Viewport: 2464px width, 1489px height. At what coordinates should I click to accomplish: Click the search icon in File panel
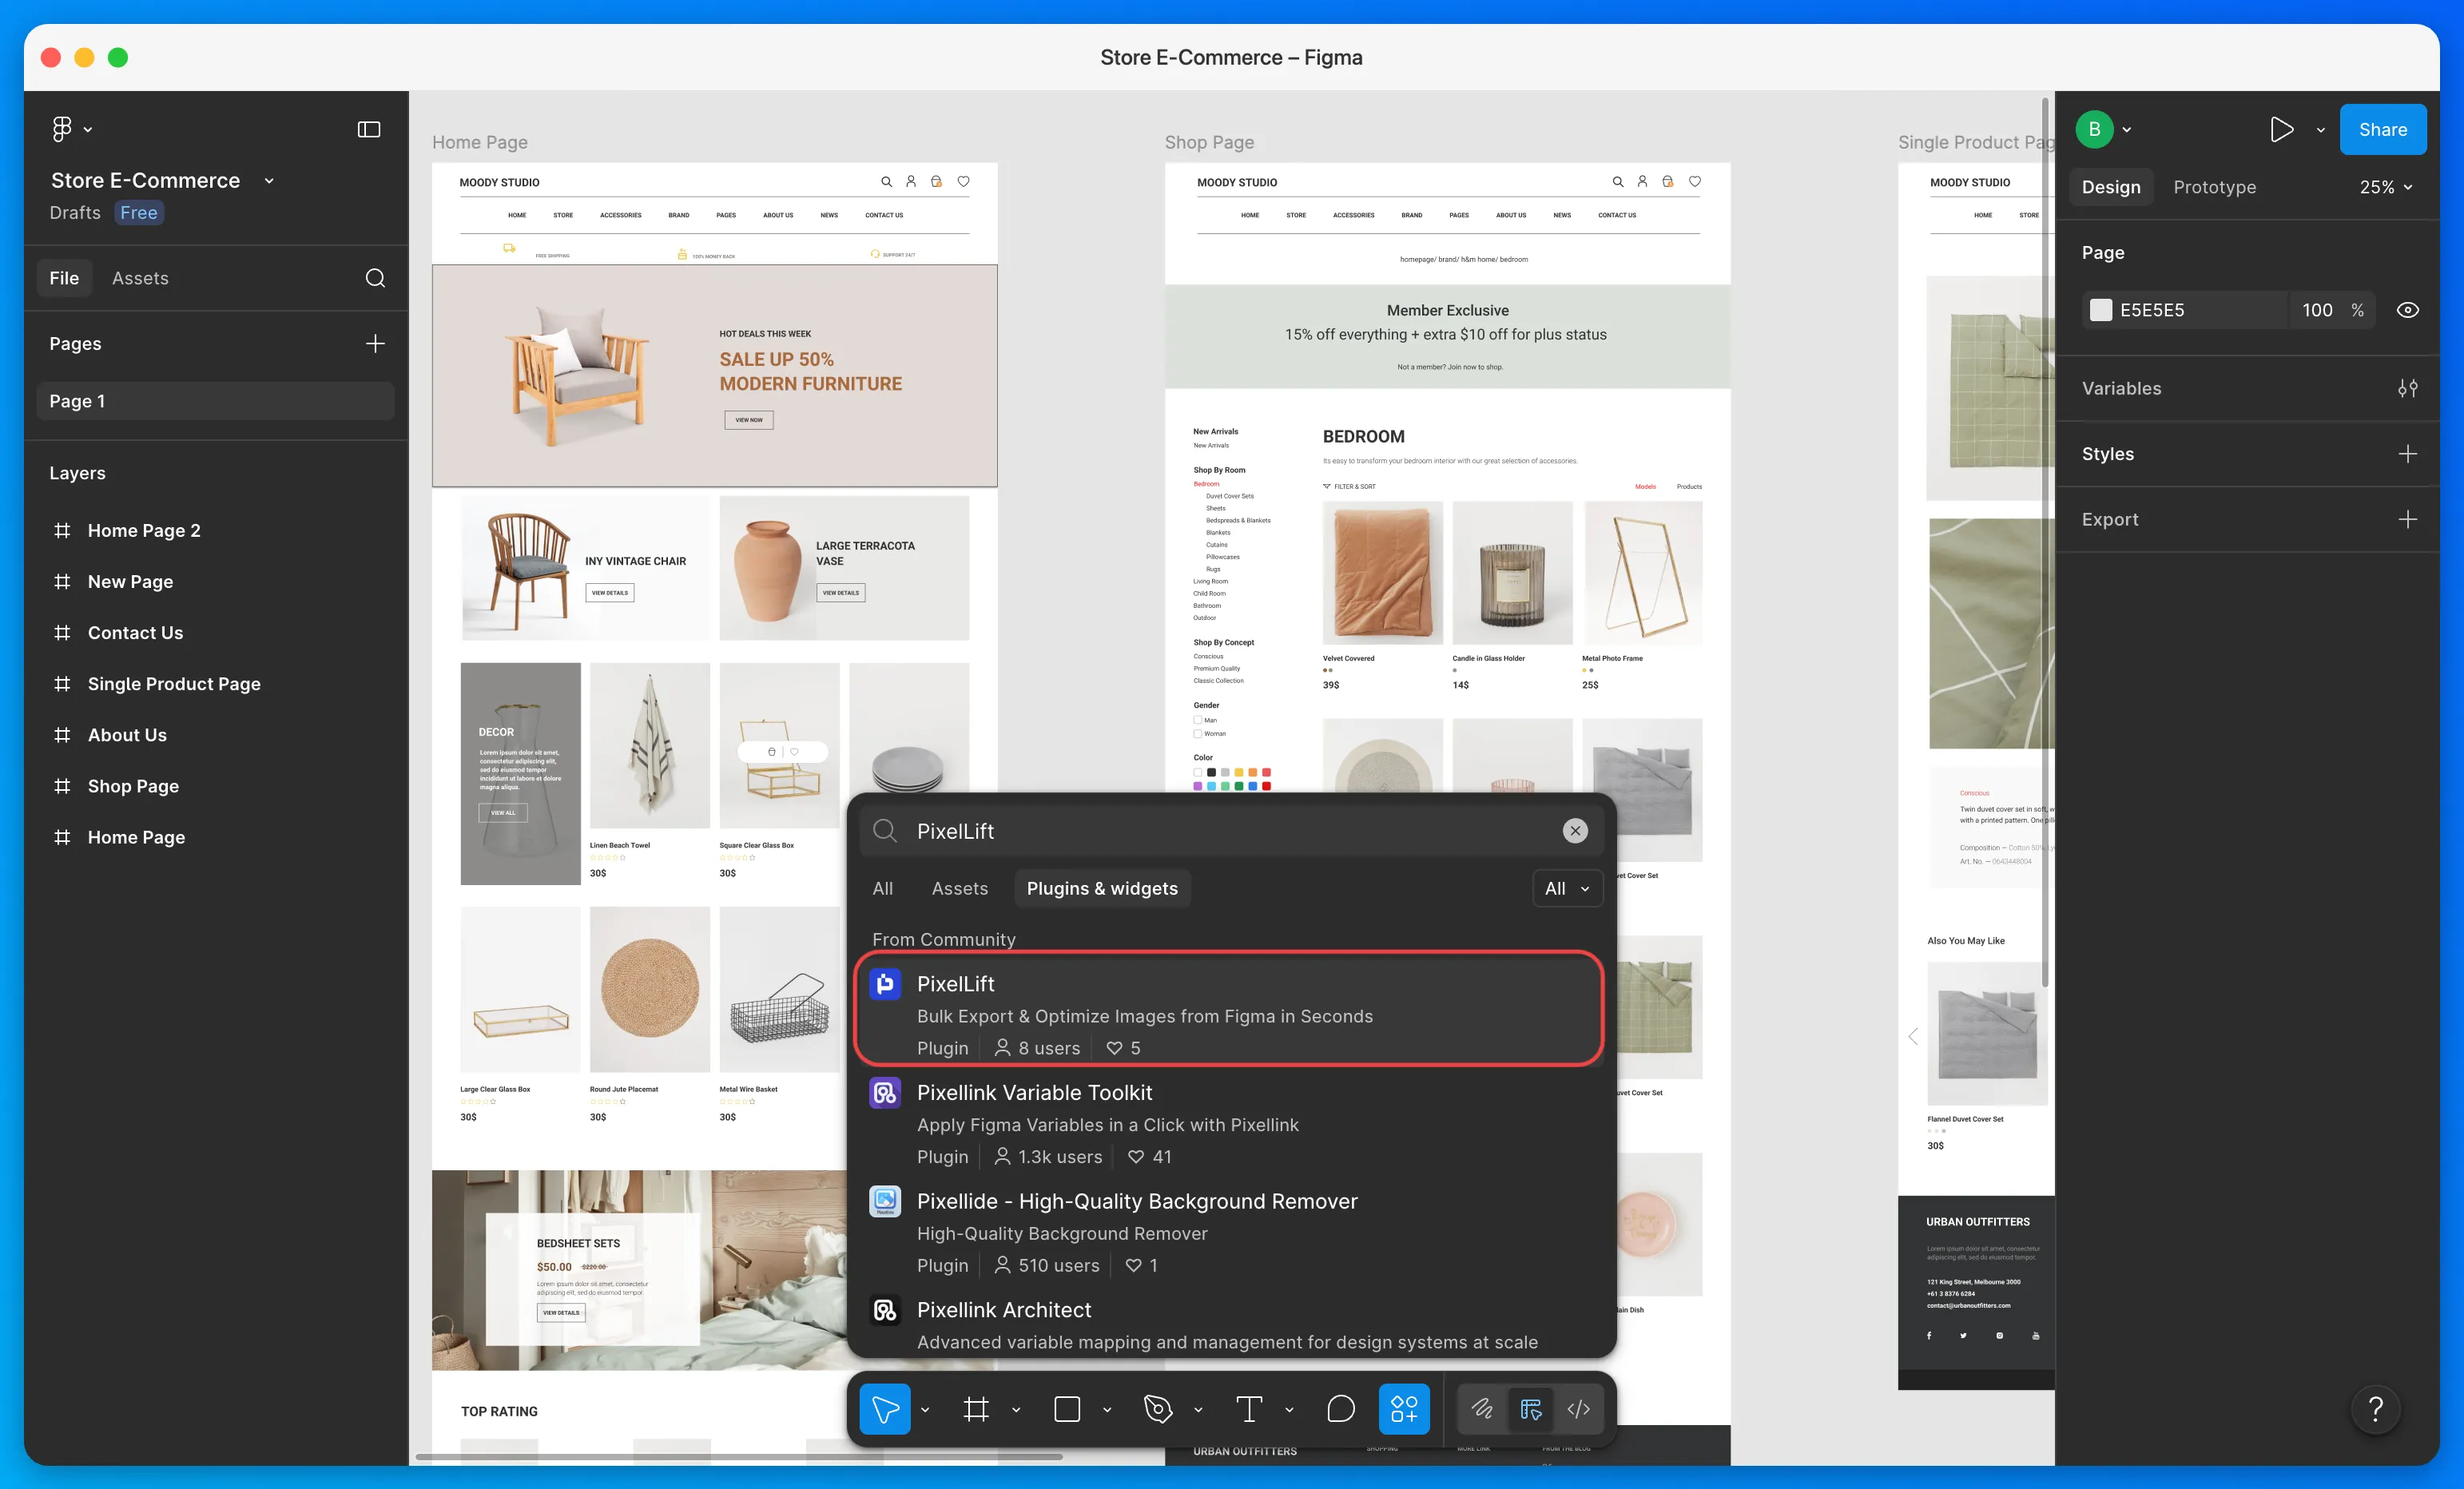(x=375, y=278)
